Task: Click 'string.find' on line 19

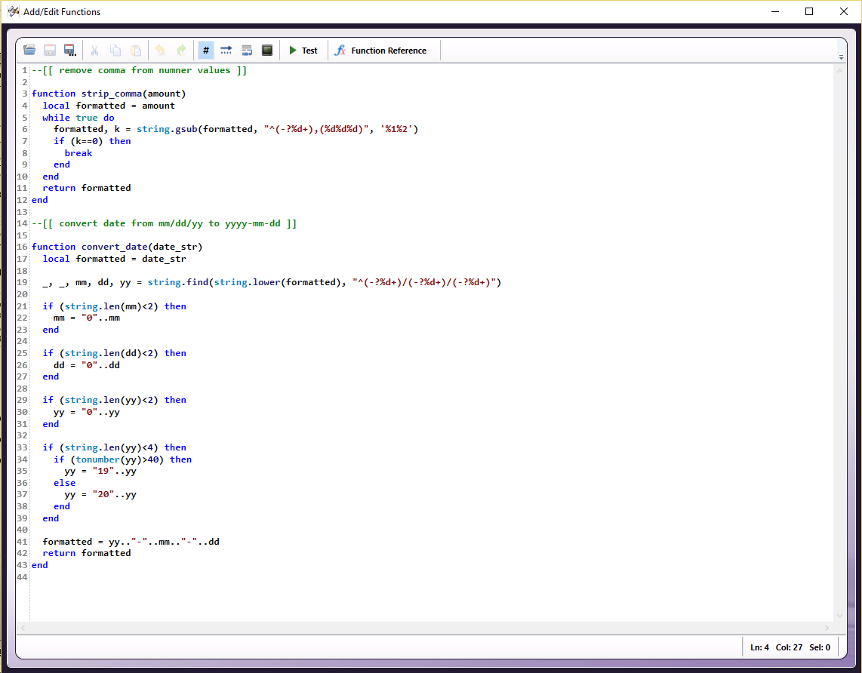Action: coord(177,282)
